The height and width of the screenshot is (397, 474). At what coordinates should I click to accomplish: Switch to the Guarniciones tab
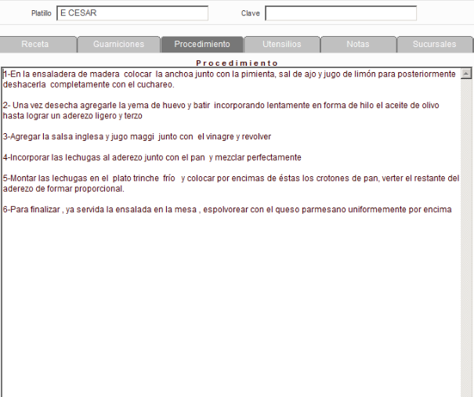point(118,45)
